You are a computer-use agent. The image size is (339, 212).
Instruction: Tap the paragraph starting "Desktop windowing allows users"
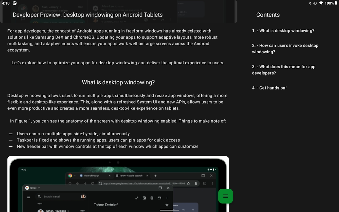(117, 102)
